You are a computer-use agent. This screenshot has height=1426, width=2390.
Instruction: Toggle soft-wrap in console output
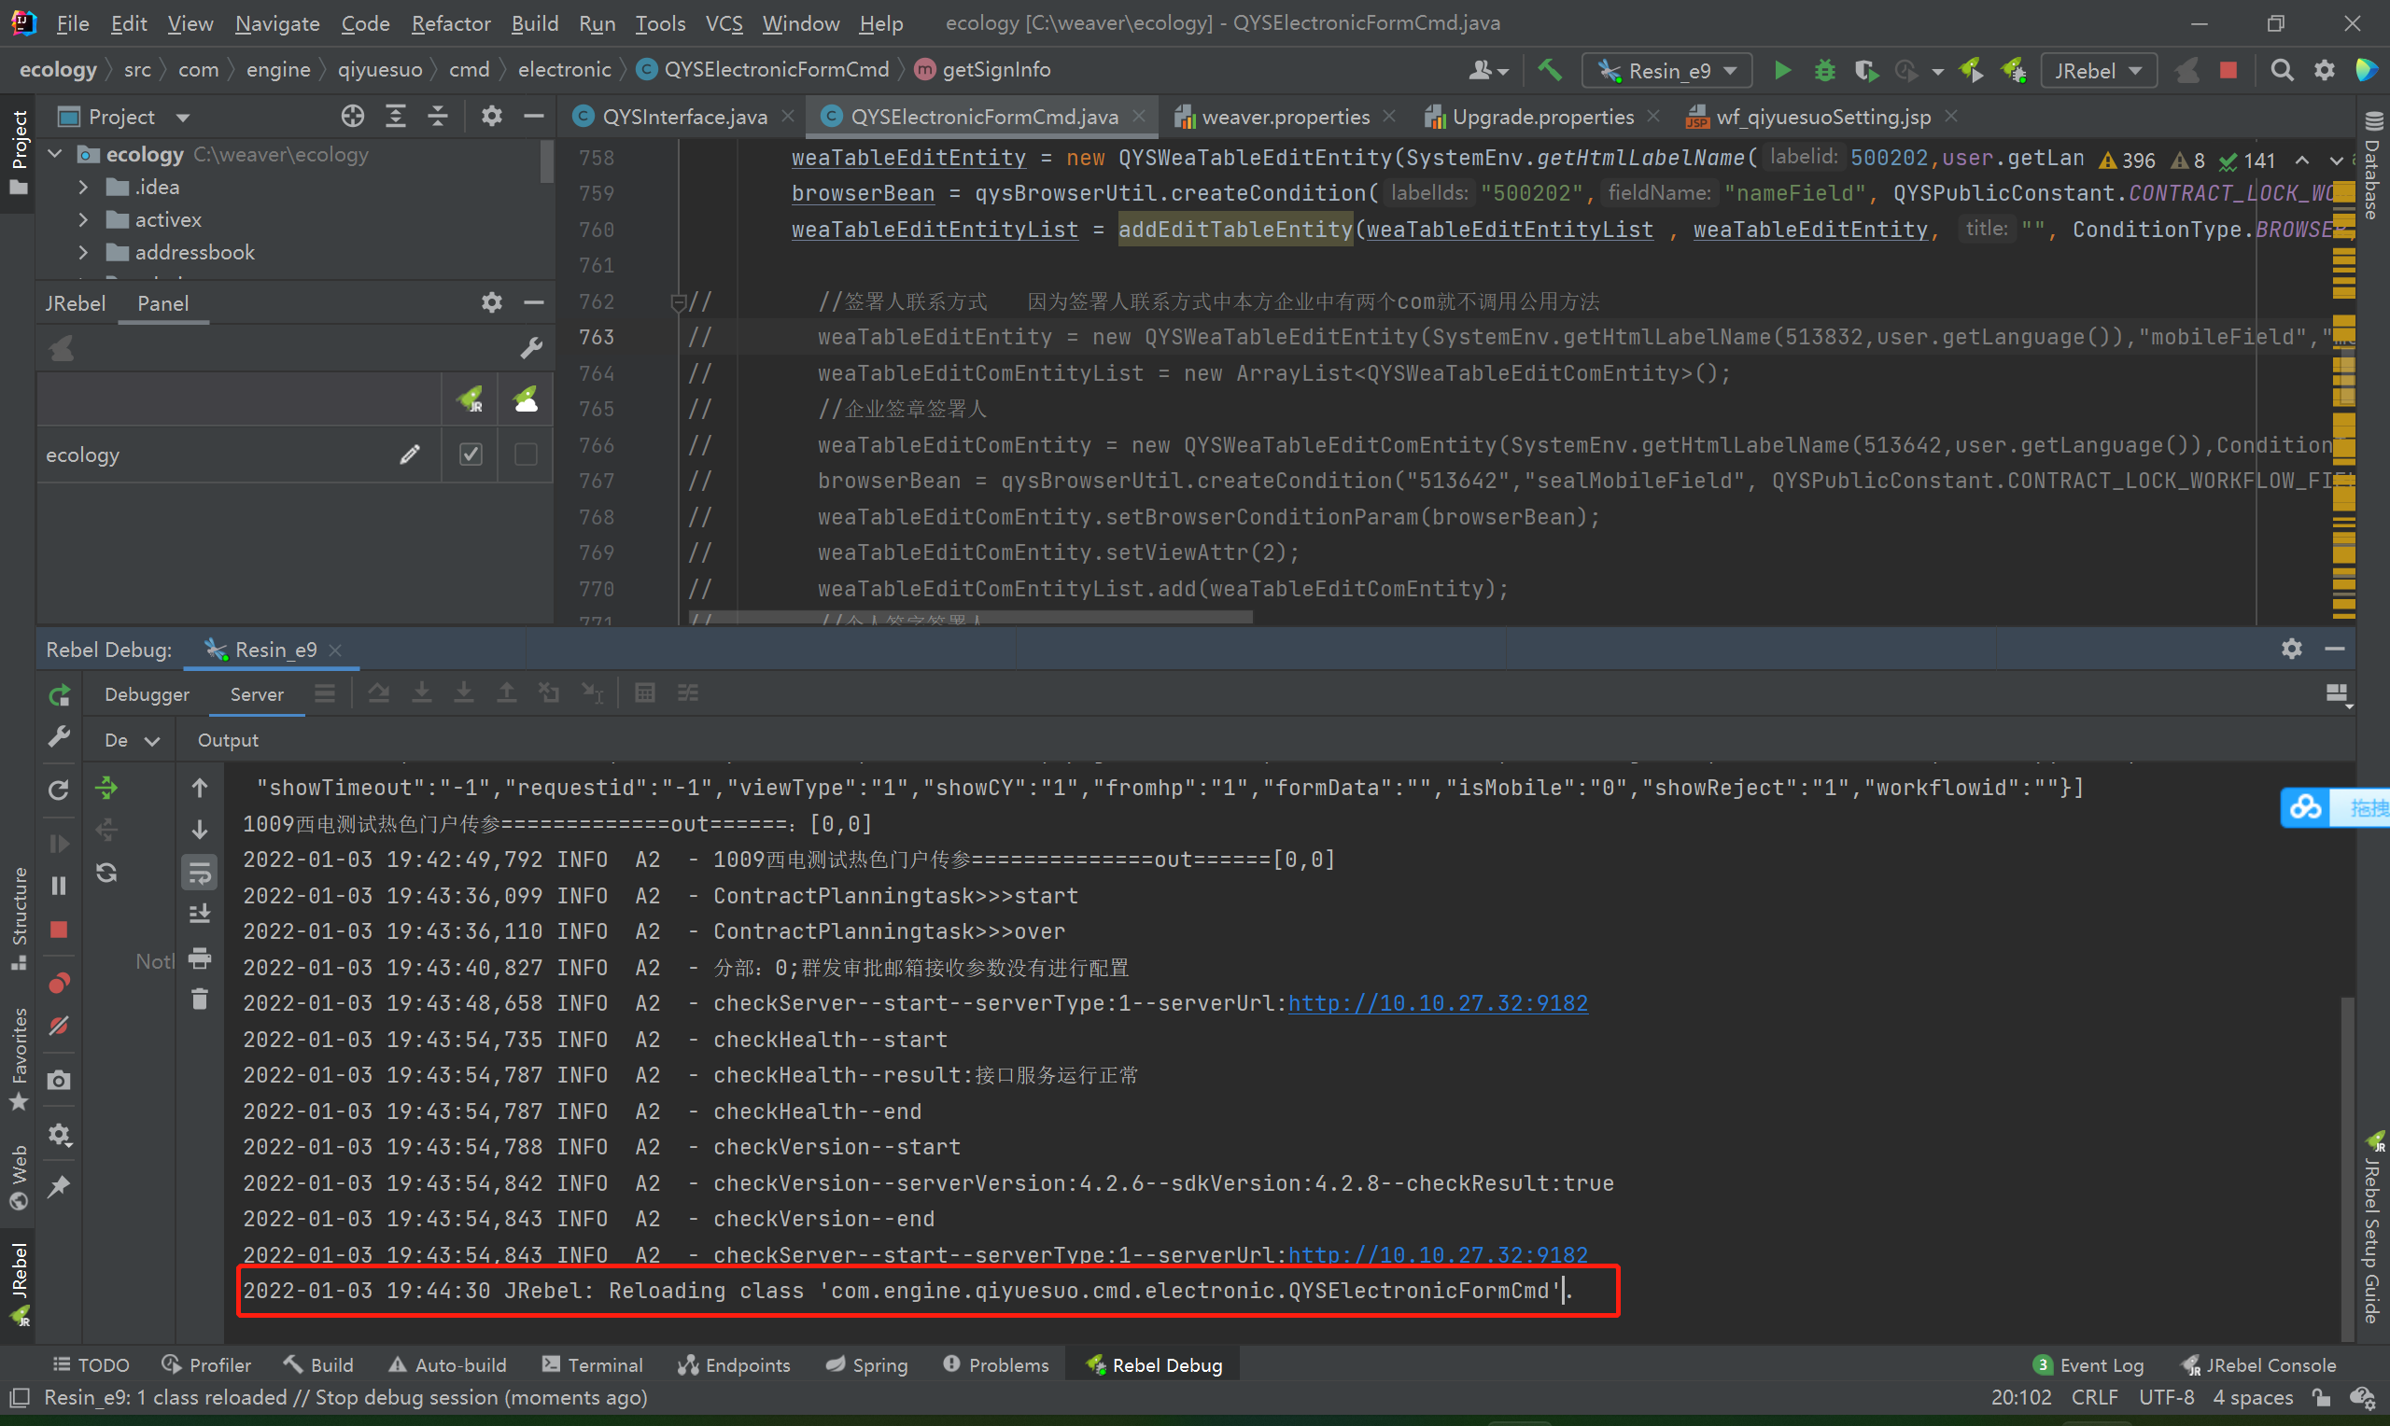click(200, 873)
